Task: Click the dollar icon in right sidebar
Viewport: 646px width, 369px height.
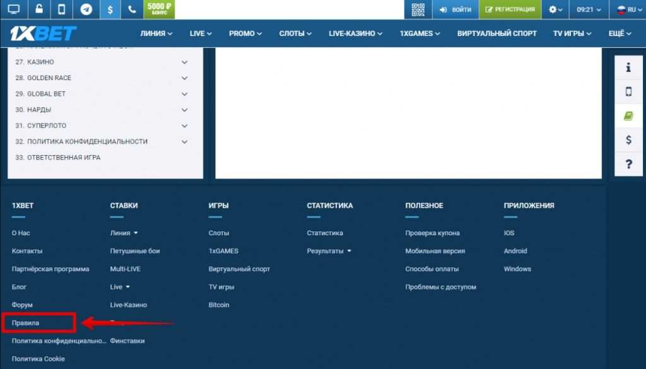Action: pyautogui.click(x=628, y=139)
